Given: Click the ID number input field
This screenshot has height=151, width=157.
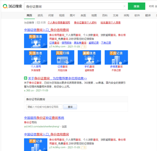Looking at the screenshot, I should point(44,107).
